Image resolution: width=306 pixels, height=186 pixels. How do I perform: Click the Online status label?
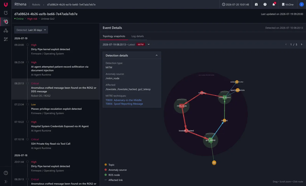point(20,19)
